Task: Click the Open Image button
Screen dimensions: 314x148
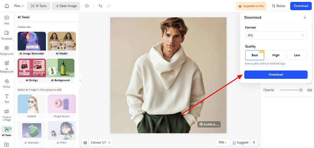Action: pyautogui.click(x=66, y=6)
